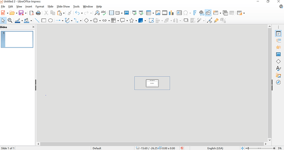Open the Table insert dropdown arrow
The height and width of the screenshot is (150, 284).
click(153, 13)
